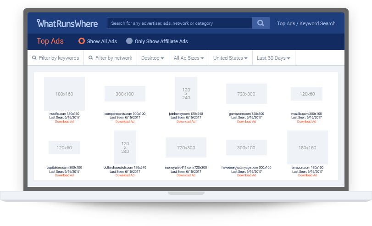Click the Filter by keywords search icon
The height and width of the screenshot is (226, 372).
(34, 58)
